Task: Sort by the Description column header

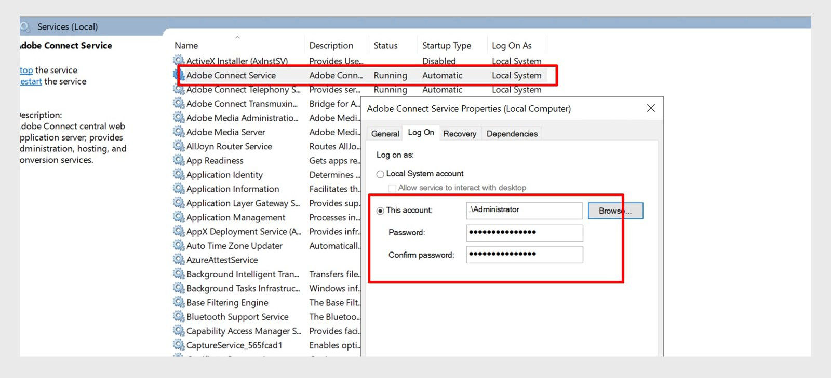Action: 331,46
